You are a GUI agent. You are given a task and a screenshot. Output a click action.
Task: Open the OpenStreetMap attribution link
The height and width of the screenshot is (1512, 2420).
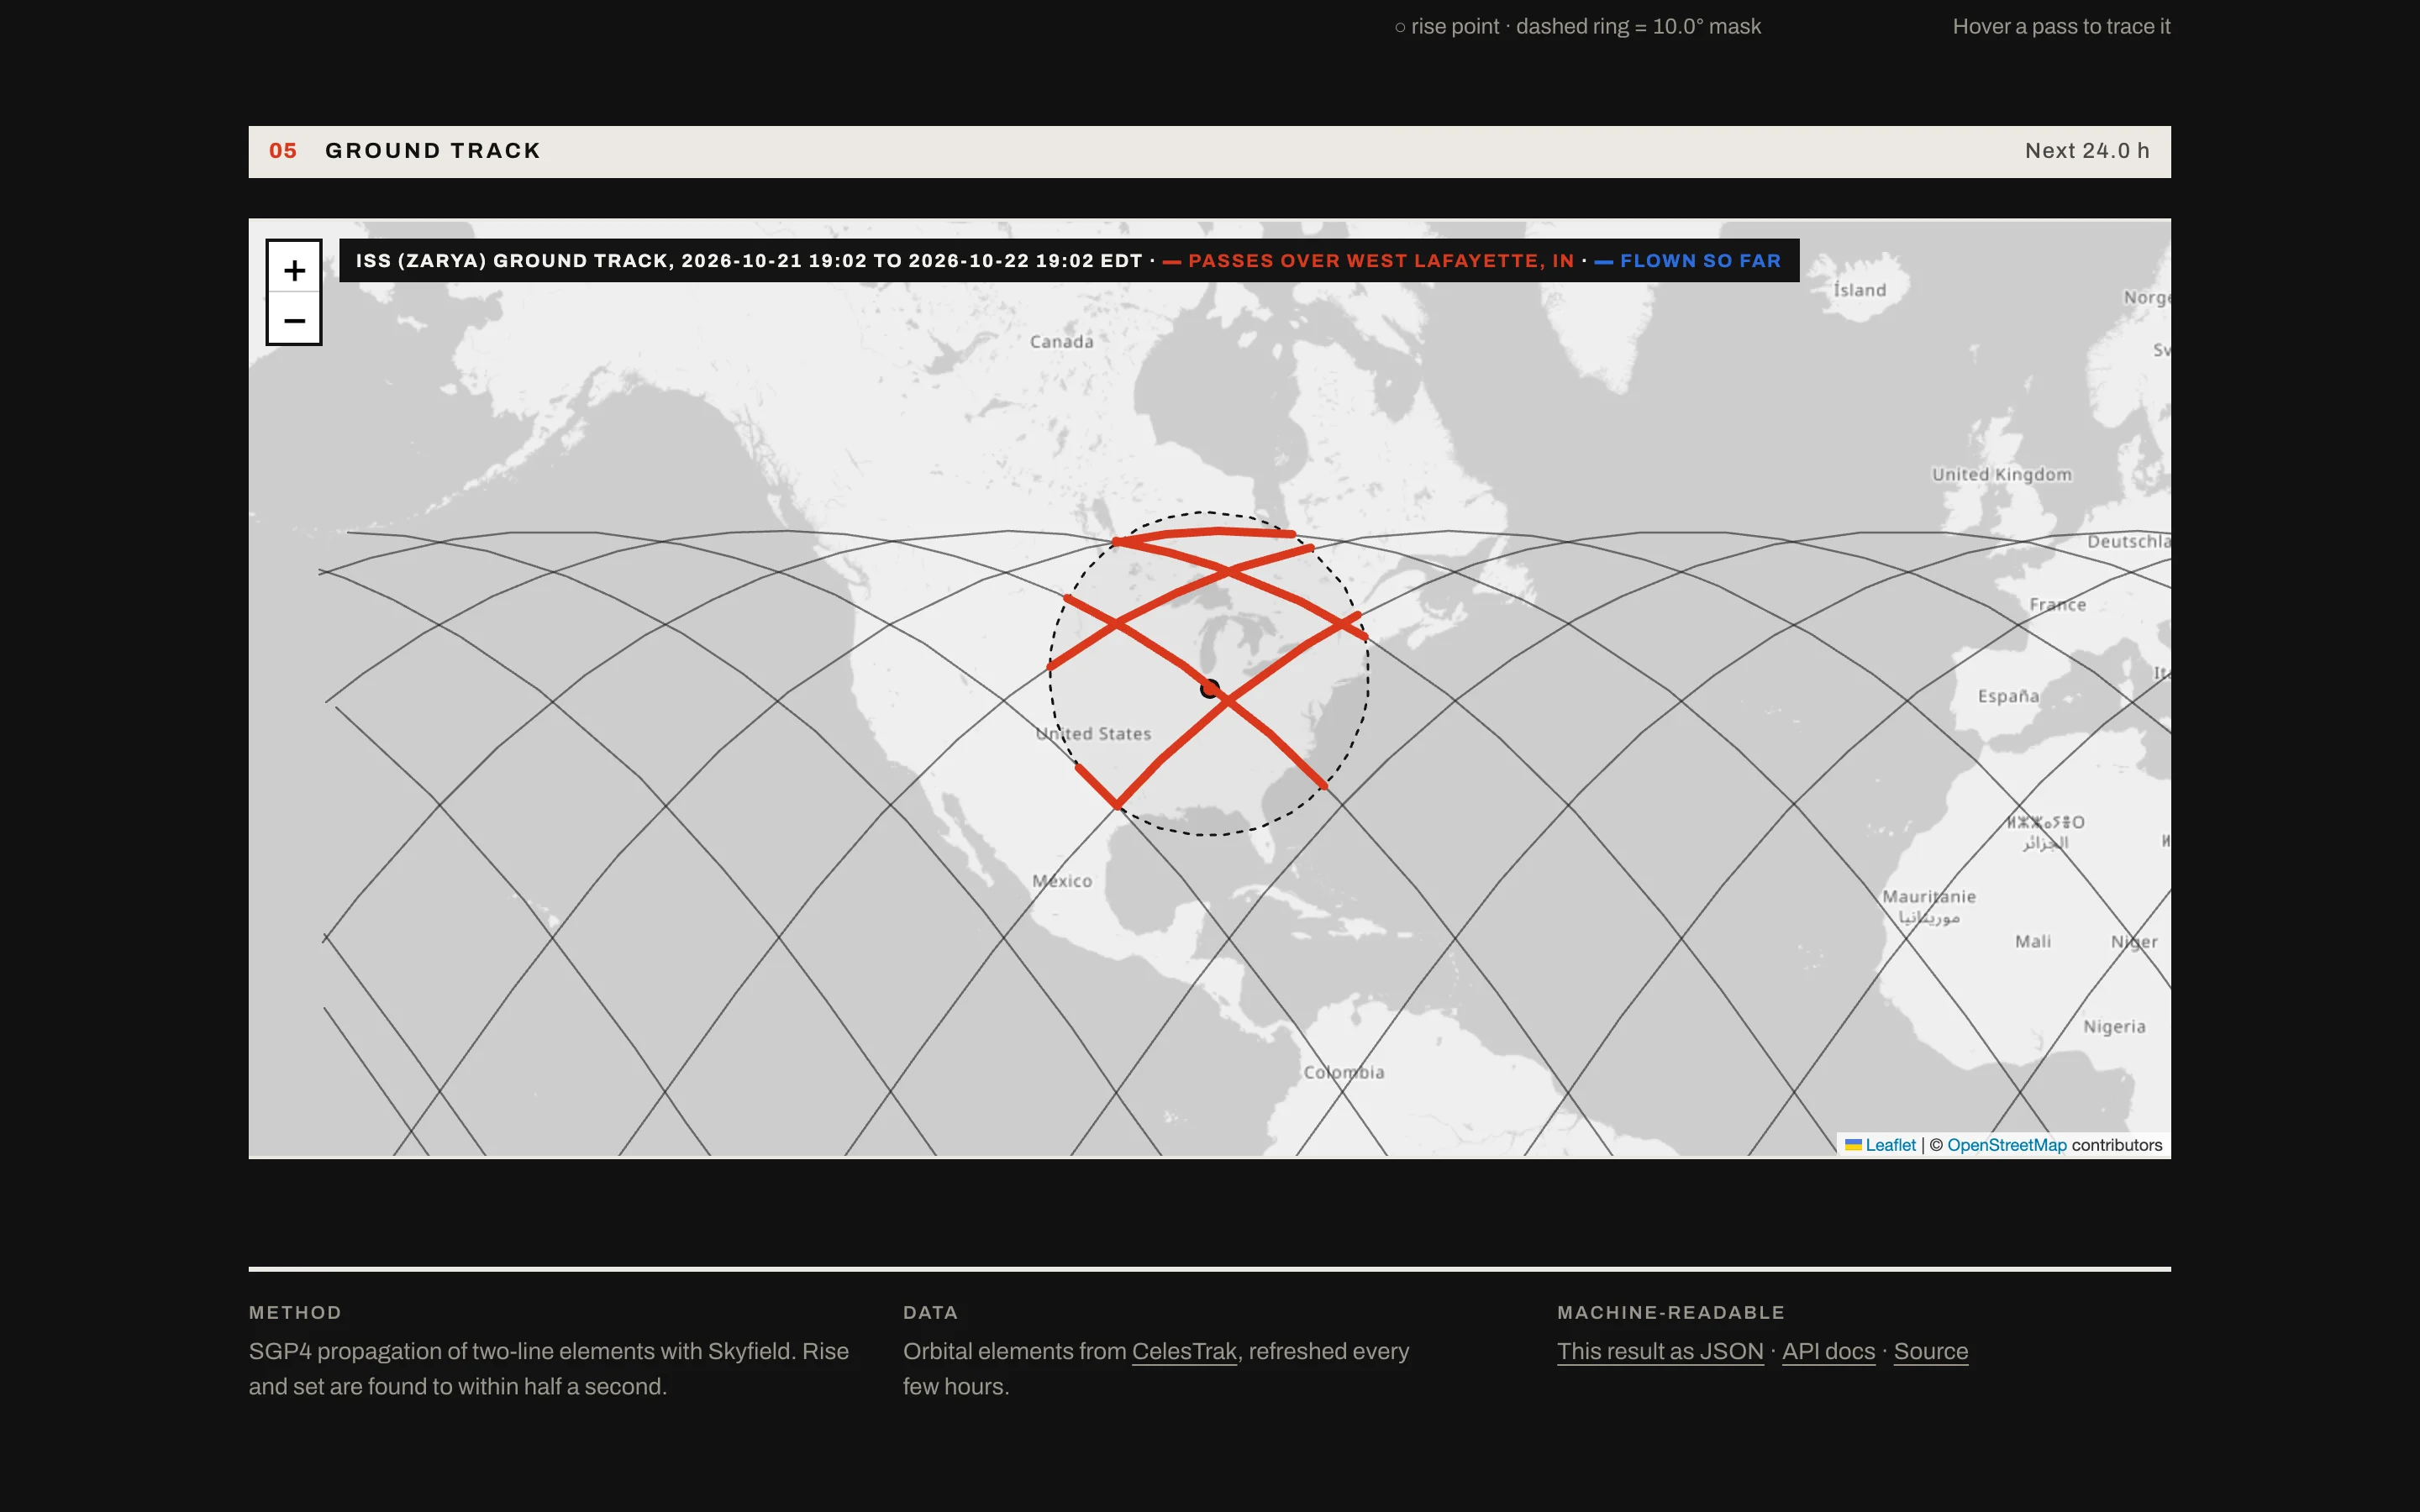2006,1145
